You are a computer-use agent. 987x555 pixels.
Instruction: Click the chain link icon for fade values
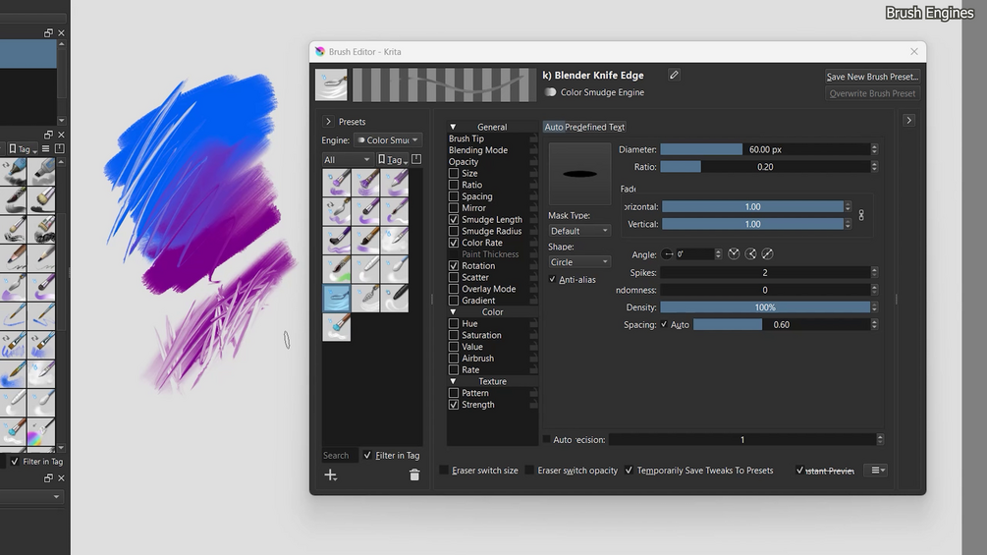tap(861, 215)
